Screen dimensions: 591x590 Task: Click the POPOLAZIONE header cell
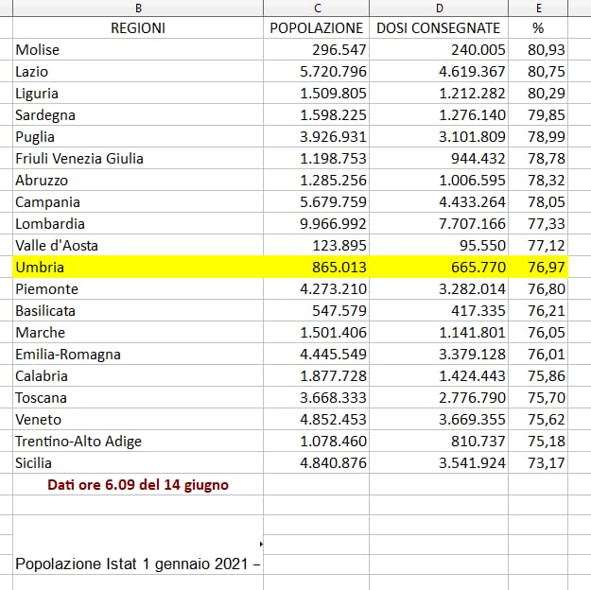(317, 28)
